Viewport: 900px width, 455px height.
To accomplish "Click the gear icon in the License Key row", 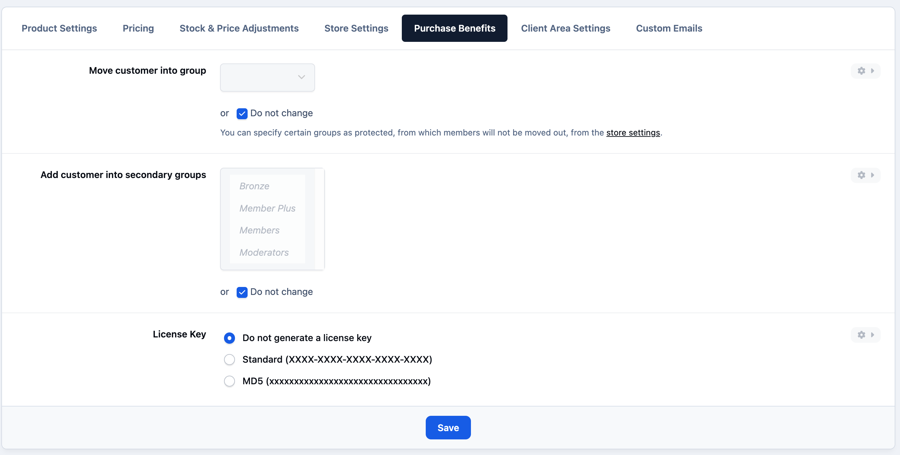I will coord(861,334).
